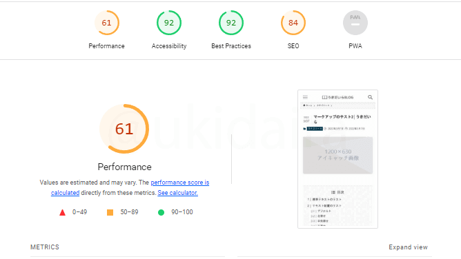
Task: Click the orange square 50–89 legend icon
Action: coord(110,212)
